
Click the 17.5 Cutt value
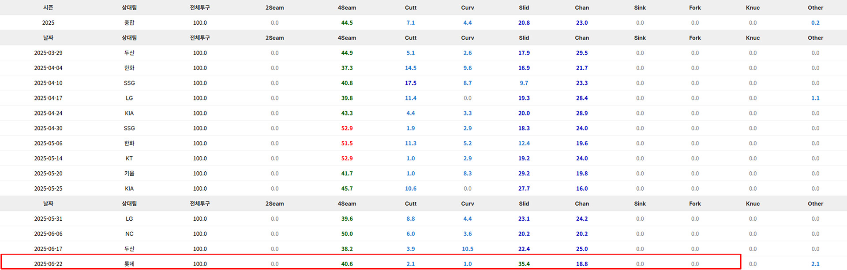coord(410,83)
